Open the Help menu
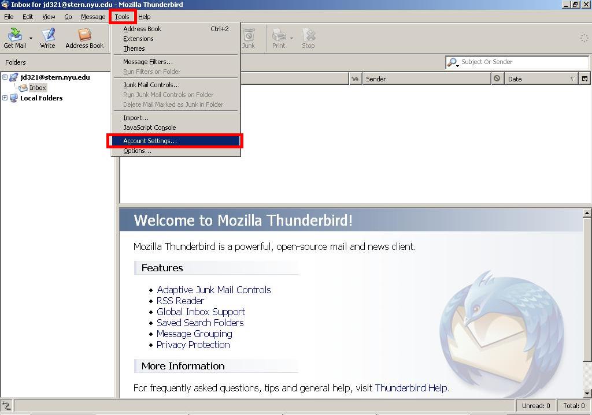The image size is (592, 415). [144, 17]
